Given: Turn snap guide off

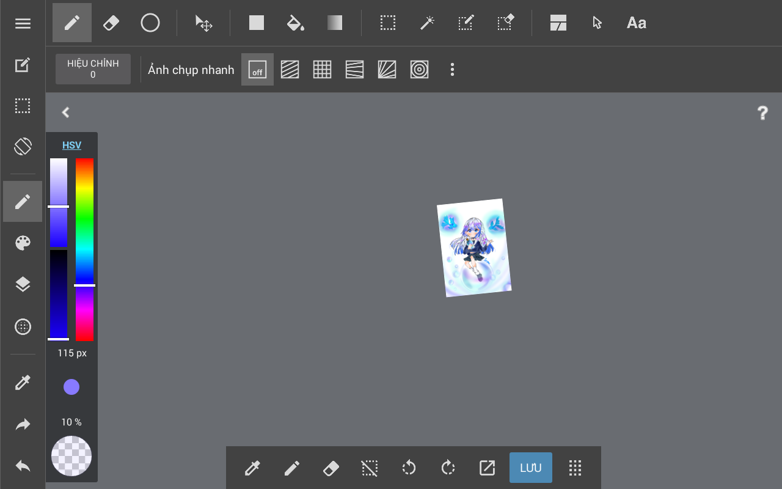Looking at the screenshot, I should click(x=257, y=70).
